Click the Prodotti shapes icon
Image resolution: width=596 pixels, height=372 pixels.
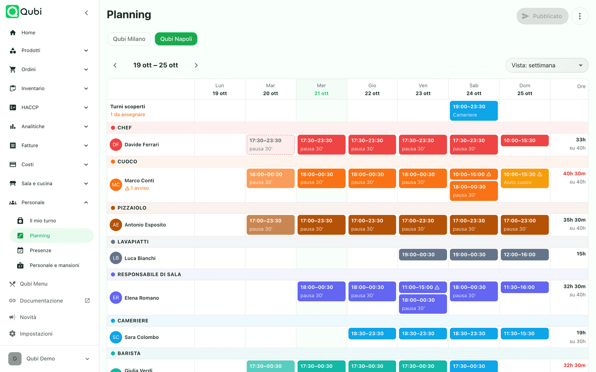pyautogui.click(x=13, y=51)
